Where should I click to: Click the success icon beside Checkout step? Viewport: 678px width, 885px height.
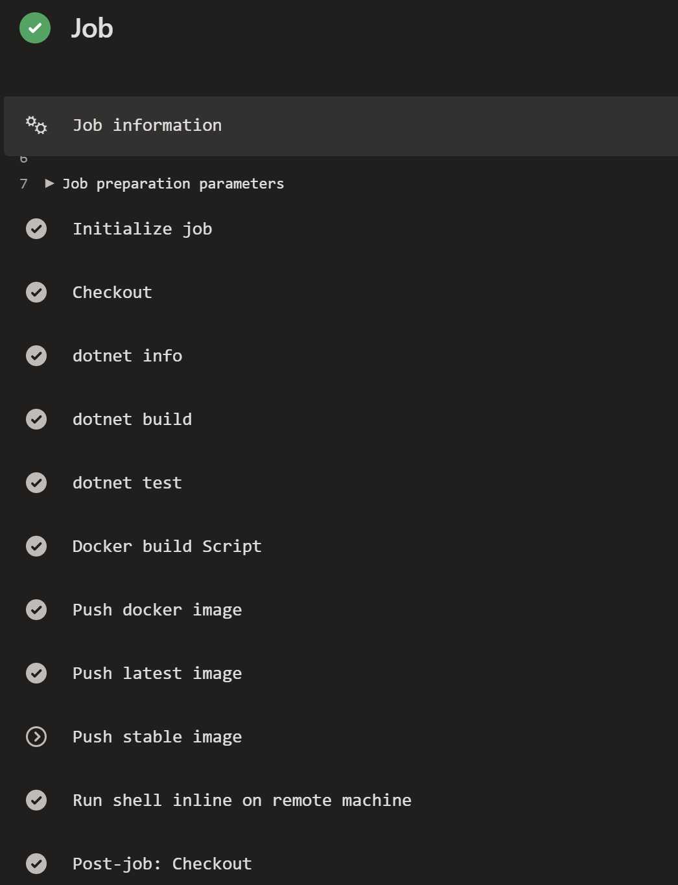pos(36,292)
